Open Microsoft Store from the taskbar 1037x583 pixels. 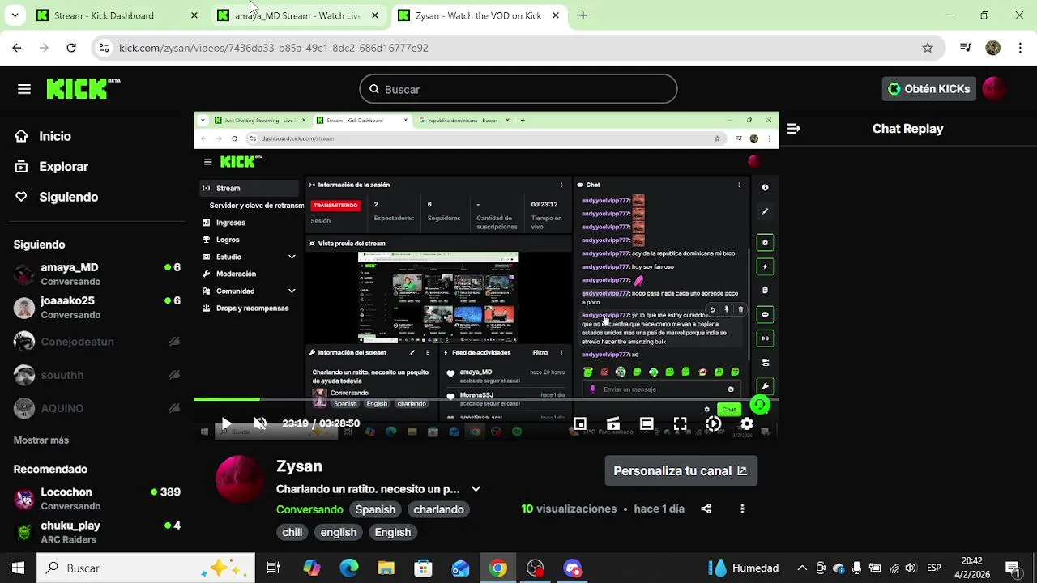coord(423,568)
